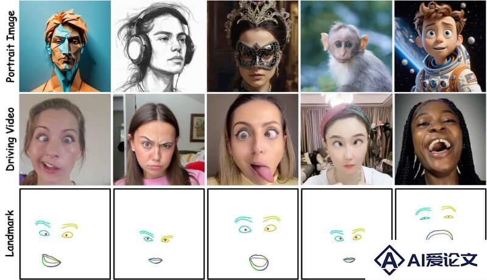Select laughing woman with braids driving video
Image resolution: width=487 pixels, height=280 pixels.
click(440, 139)
